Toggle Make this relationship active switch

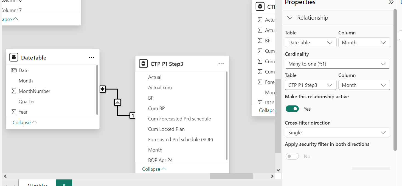pyautogui.click(x=292, y=109)
